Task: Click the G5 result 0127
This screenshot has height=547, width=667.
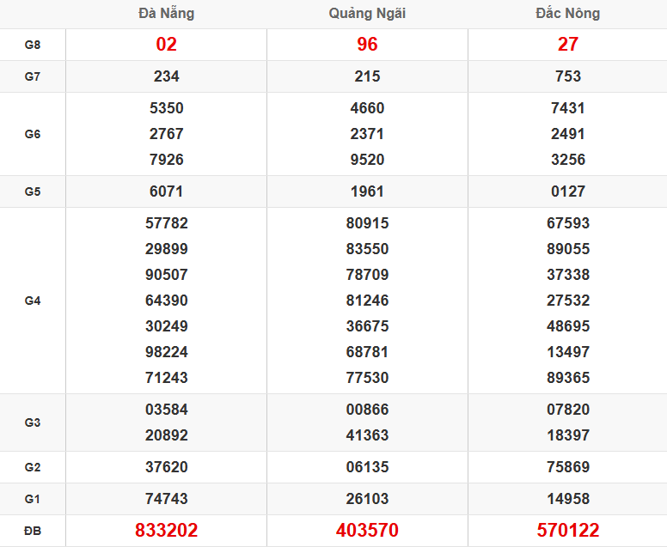Action: pos(568,191)
